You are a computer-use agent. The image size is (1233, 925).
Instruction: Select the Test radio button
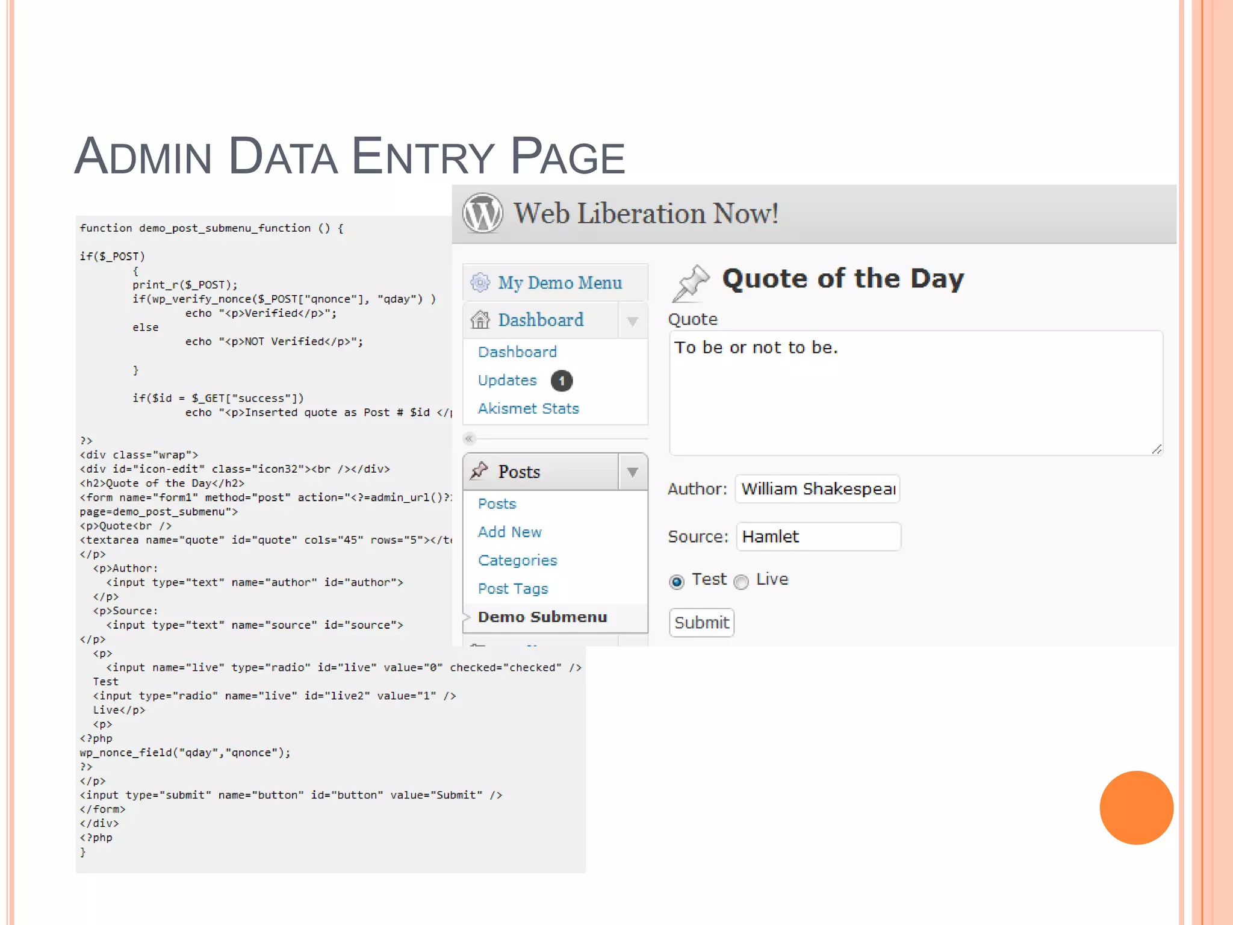click(677, 581)
